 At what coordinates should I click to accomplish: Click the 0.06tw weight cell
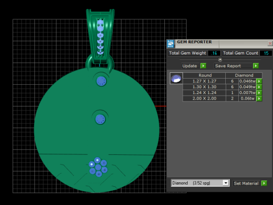click(x=247, y=99)
